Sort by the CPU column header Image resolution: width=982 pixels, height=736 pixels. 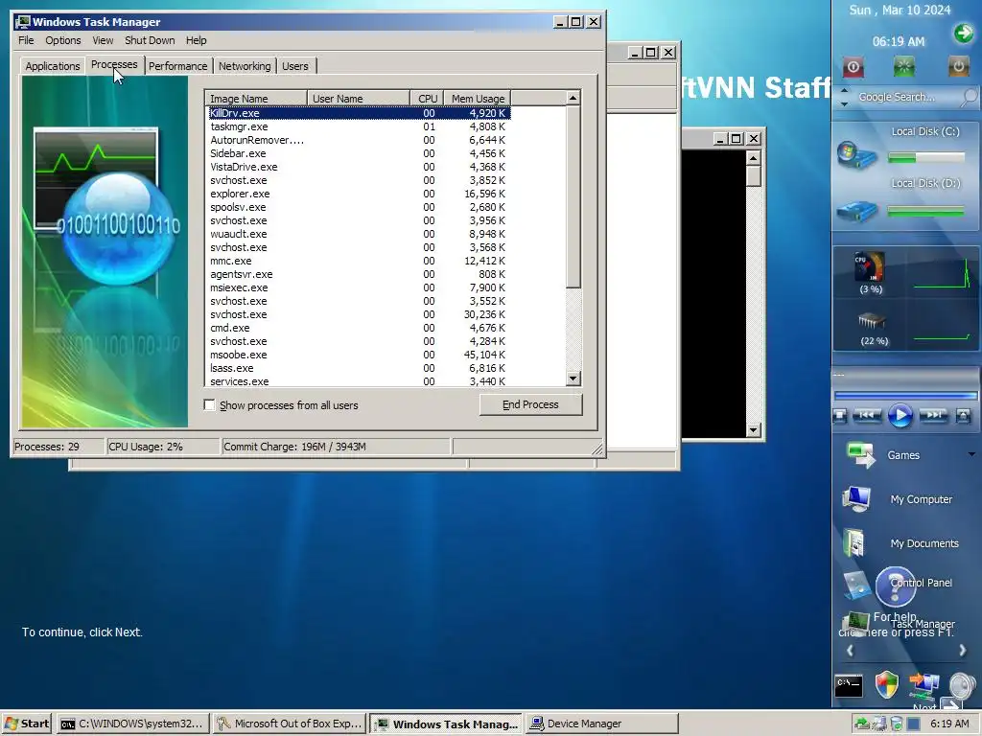point(428,99)
